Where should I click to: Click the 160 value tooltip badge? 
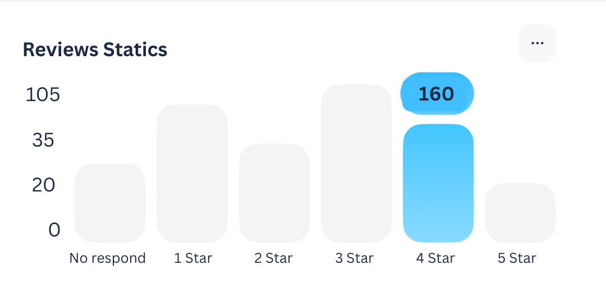437,94
